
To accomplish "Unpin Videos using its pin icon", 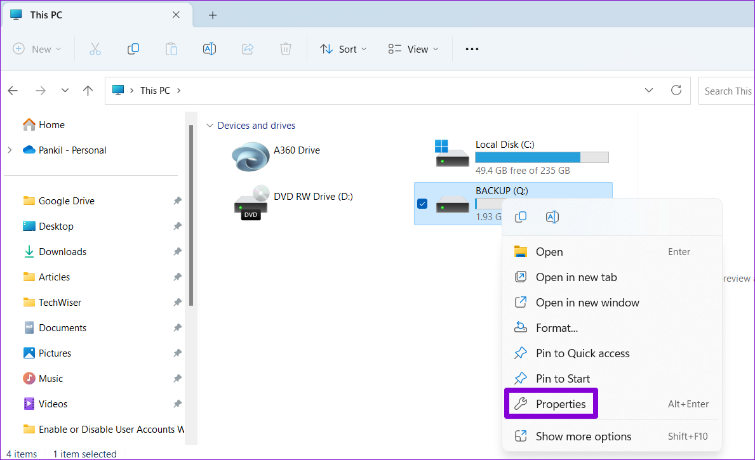I will coord(178,404).
